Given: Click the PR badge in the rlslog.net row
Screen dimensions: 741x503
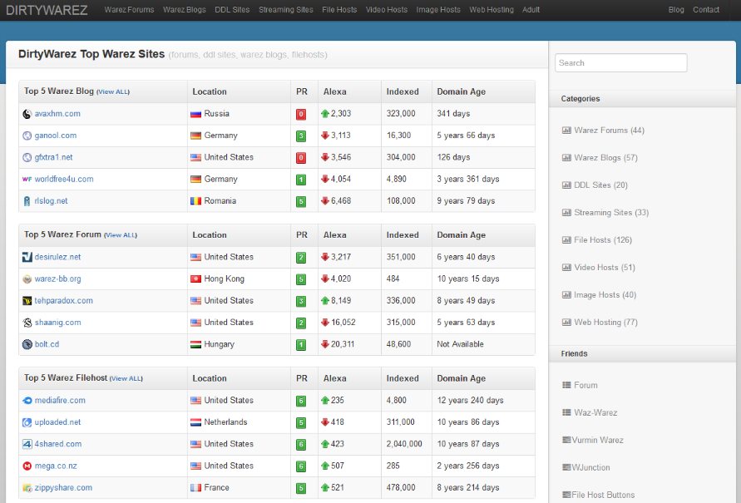Looking at the screenshot, I should (x=301, y=201).
